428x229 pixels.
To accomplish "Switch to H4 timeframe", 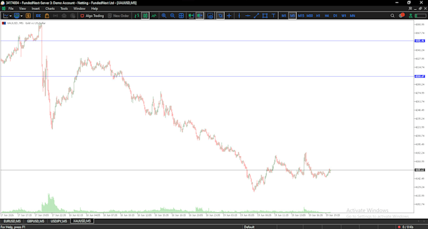I will pos(327,16).
